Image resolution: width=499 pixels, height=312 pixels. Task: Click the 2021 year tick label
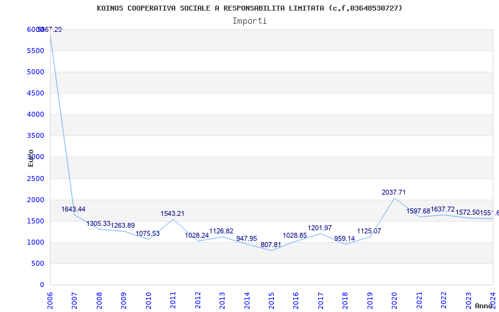[419, 301]
